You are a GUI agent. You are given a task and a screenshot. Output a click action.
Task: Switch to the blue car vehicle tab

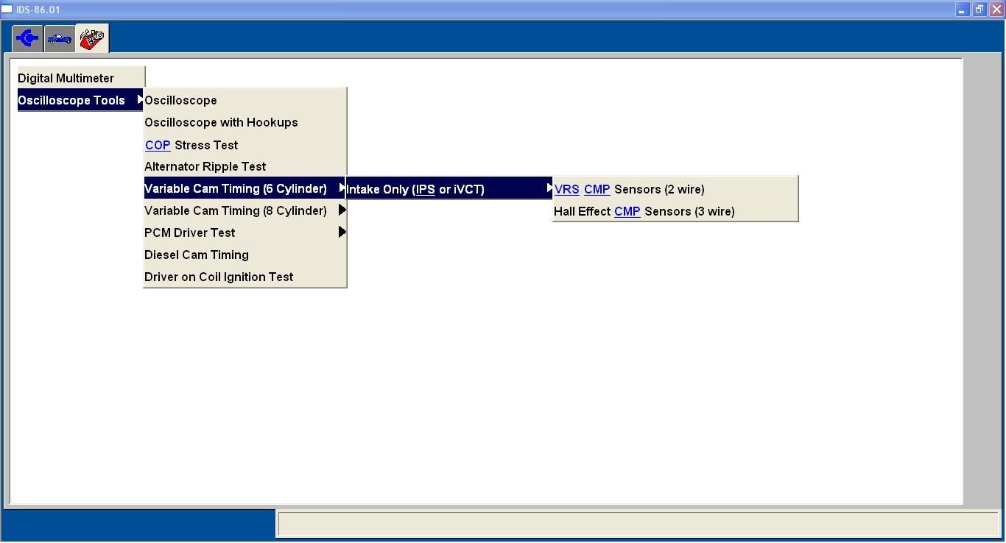60,38
